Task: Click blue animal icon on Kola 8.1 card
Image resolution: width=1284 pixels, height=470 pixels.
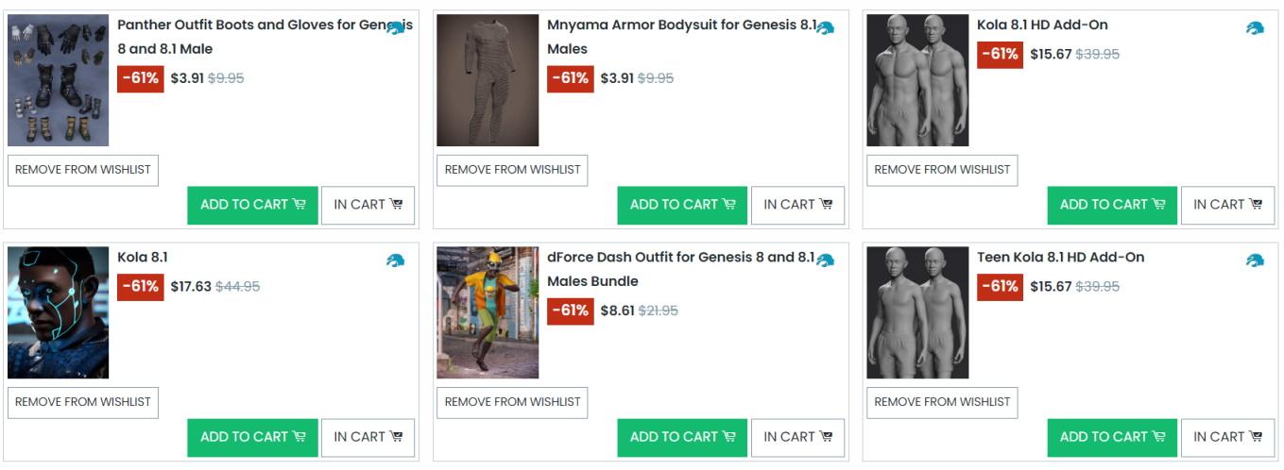Action: click(396, 260)
